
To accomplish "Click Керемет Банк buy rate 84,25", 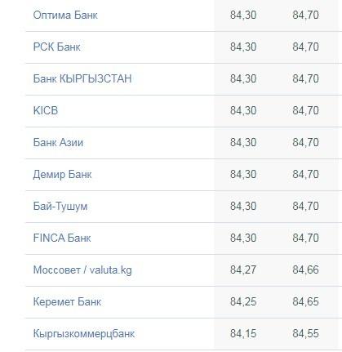I will coord(243,301).
